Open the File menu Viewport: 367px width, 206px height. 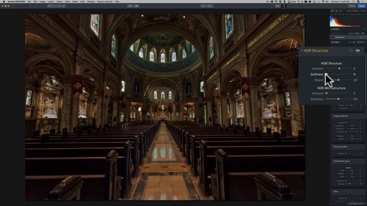29,1
